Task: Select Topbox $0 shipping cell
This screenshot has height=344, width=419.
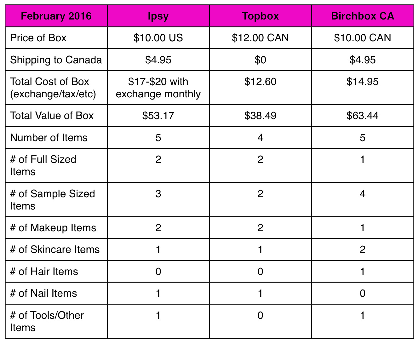Action: tap(260, 60)
